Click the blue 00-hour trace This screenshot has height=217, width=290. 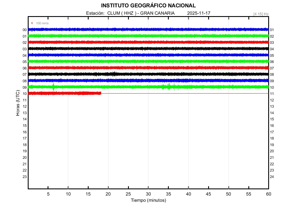coord(148,29)
